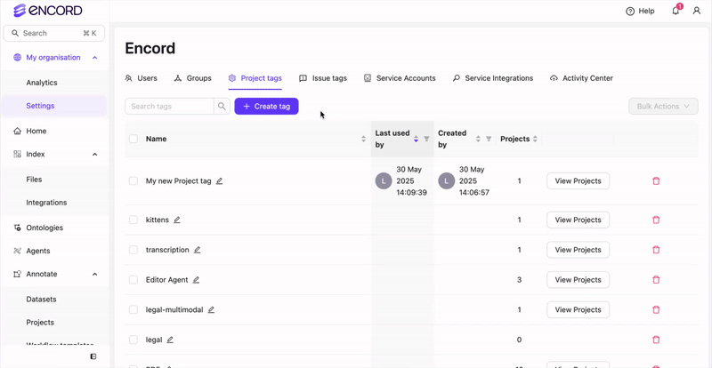712x368 pixels.
Task: Delete the legal-multimodal tag
Action: pyautogui.click(x=656, y=310)
